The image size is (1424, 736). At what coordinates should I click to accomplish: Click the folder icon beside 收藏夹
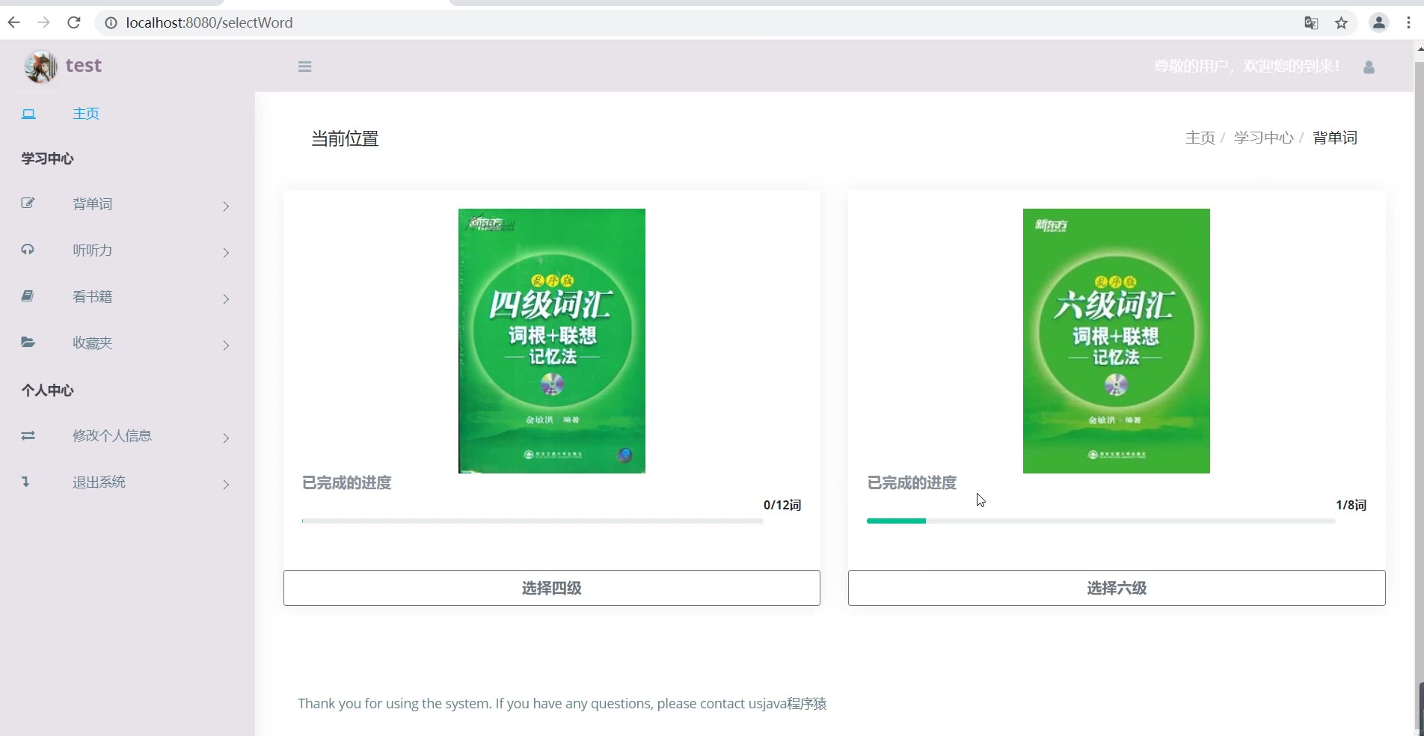point(28,342)
